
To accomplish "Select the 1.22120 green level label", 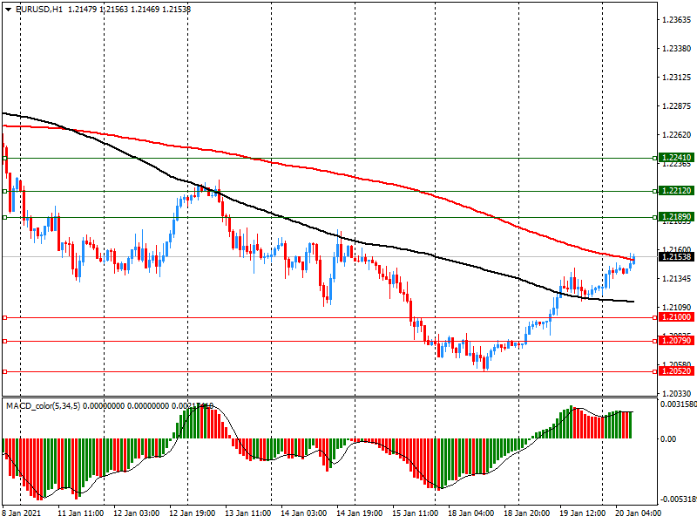I will pyautogui.click(x=676, y=191).
